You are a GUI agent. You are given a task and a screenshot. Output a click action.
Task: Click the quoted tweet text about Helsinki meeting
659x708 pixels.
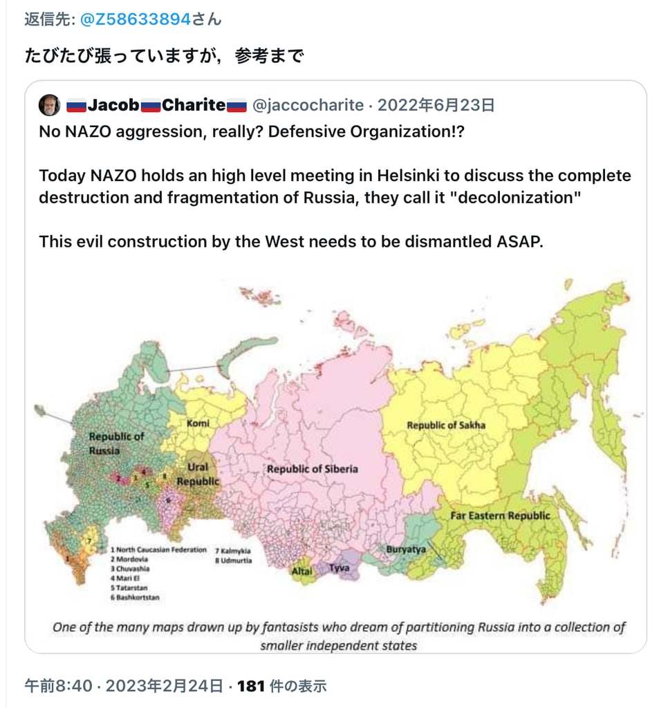point(335,187)
